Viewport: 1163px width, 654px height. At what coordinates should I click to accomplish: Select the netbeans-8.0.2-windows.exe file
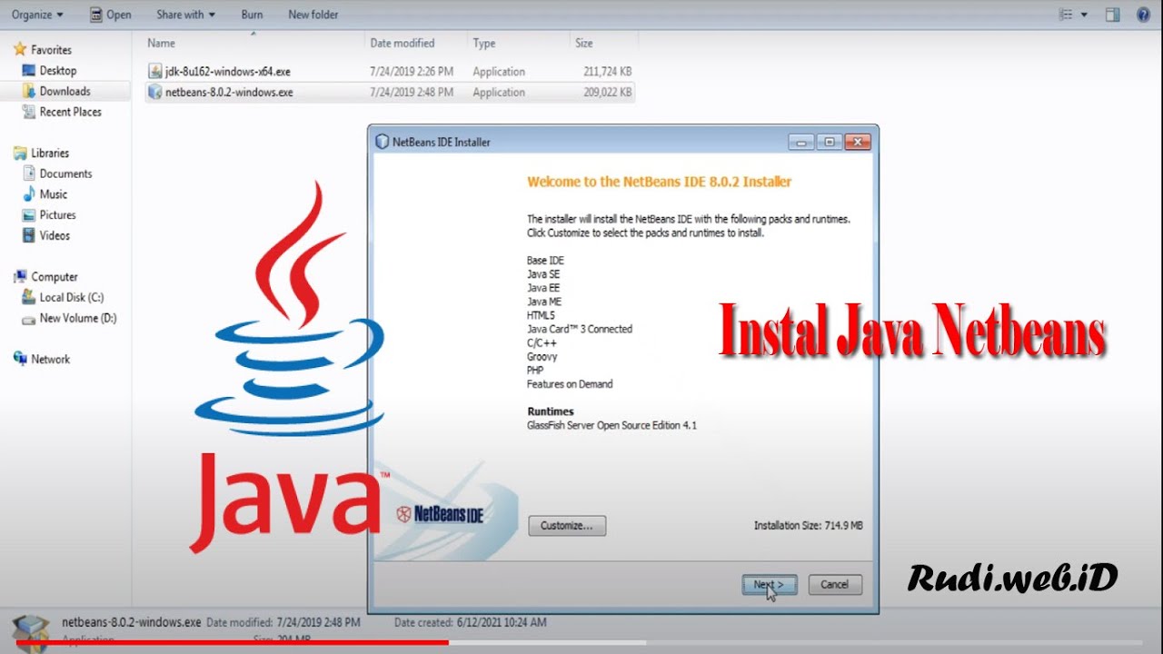229,92
